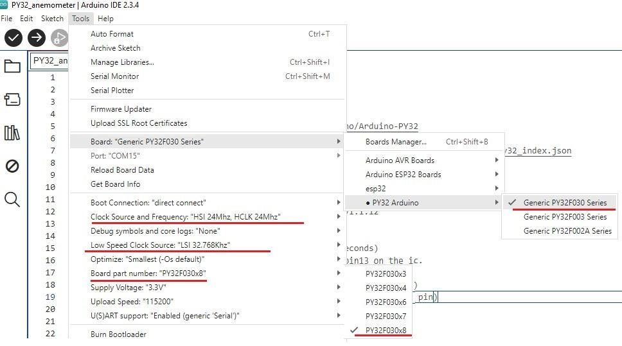
Task: Click the Start Debugging toolbar icon
Action: [x=60, y=38]
